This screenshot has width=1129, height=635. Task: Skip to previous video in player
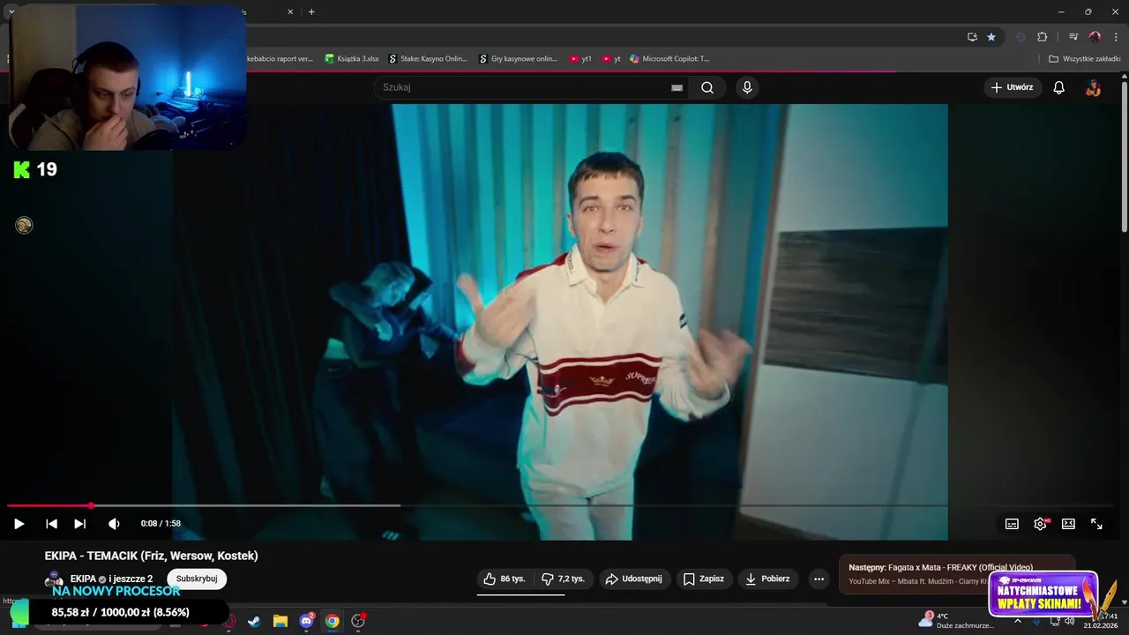click(51, 524)
